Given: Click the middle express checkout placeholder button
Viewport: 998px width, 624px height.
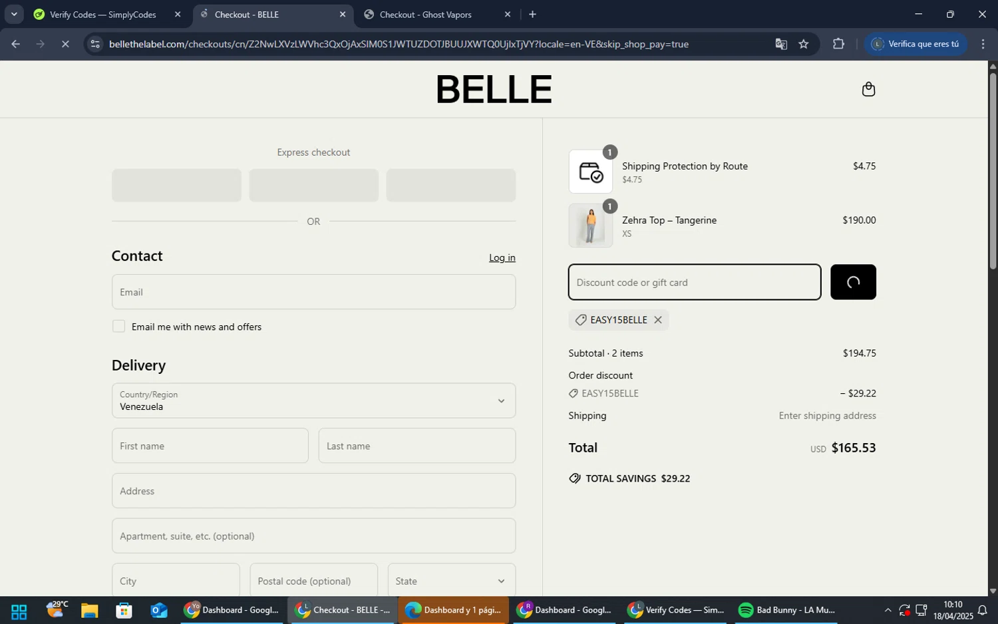Looking at the screenshot, I should click(x=313, y=185).
